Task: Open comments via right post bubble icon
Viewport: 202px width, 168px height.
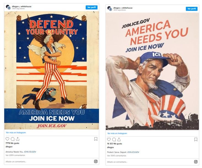Action: click(114, 139)
